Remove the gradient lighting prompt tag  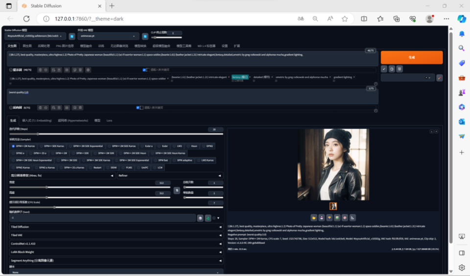(x=354, y=77)
